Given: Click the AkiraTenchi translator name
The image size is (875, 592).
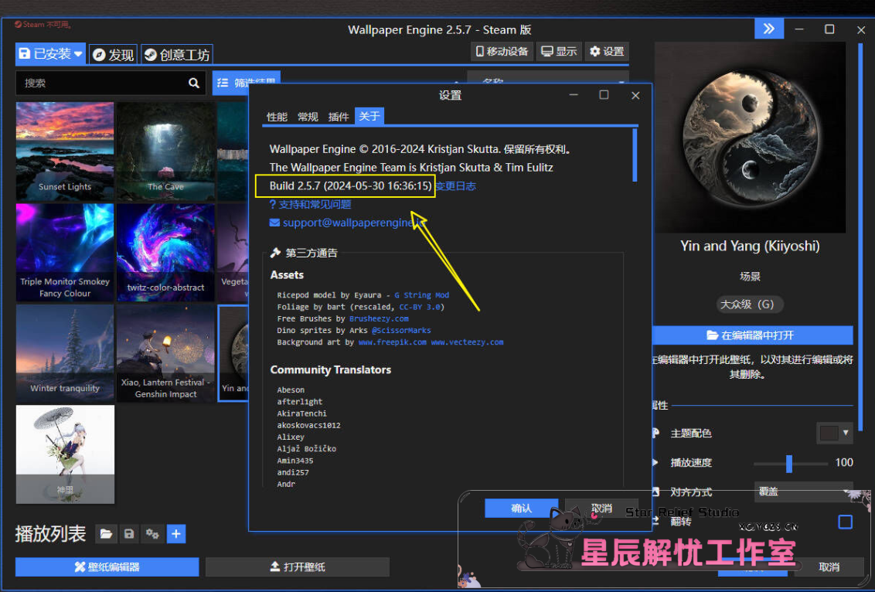Looking at the screenshot, I should 302,413.
